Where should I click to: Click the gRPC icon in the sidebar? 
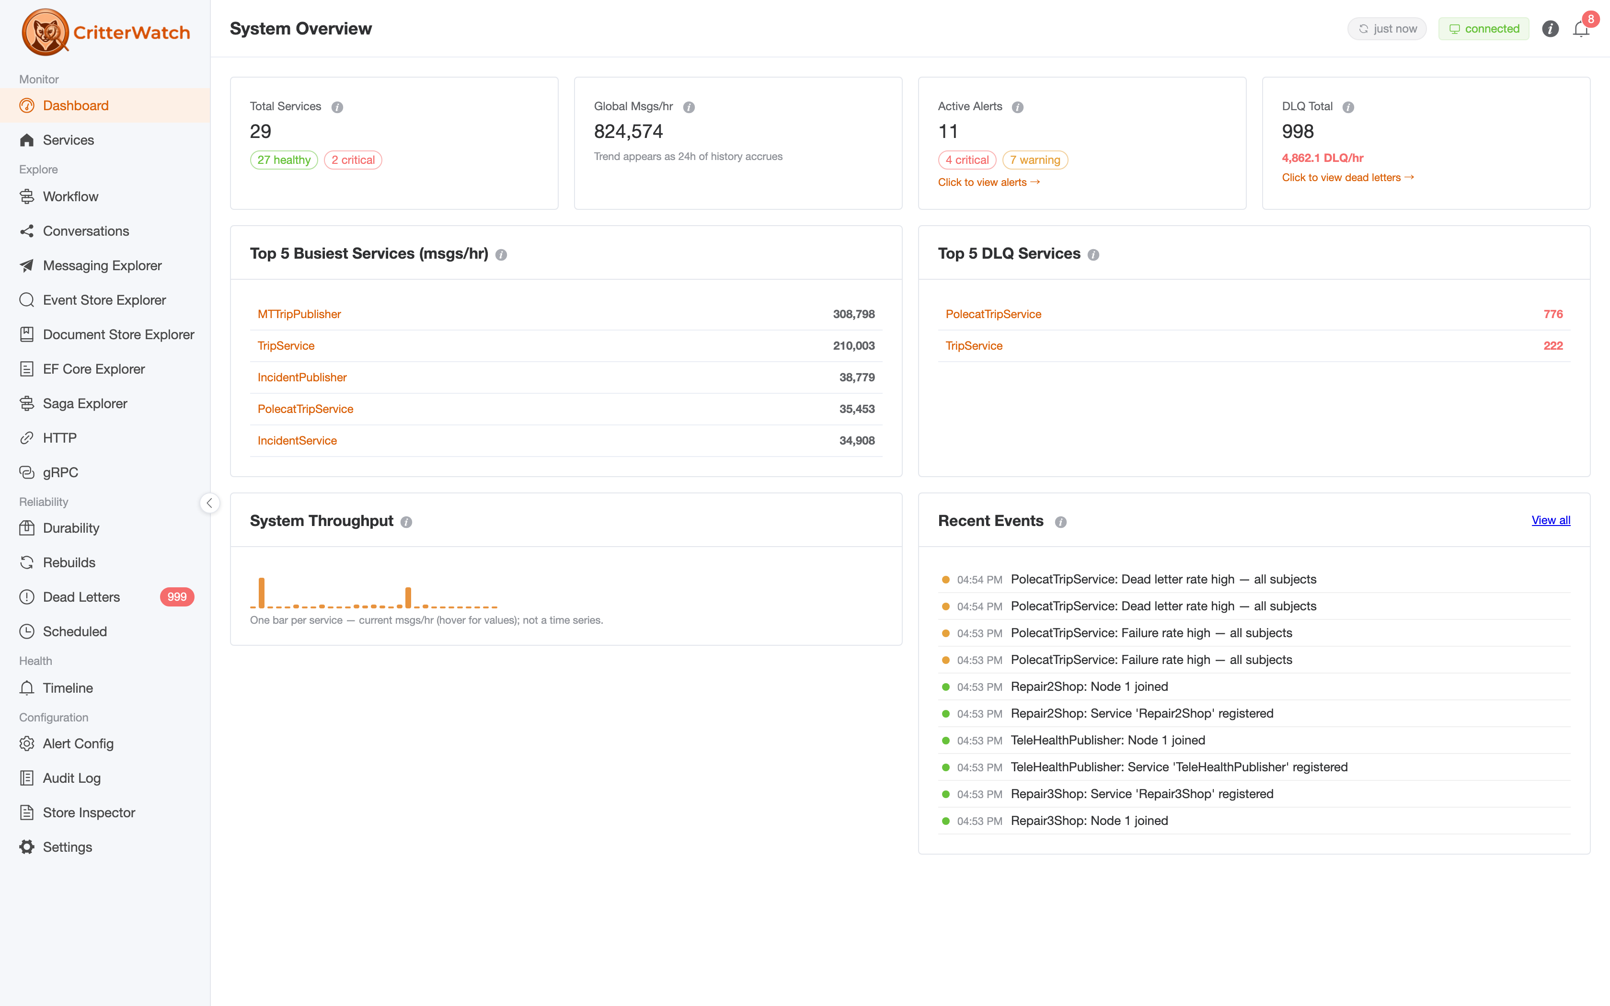27,472
